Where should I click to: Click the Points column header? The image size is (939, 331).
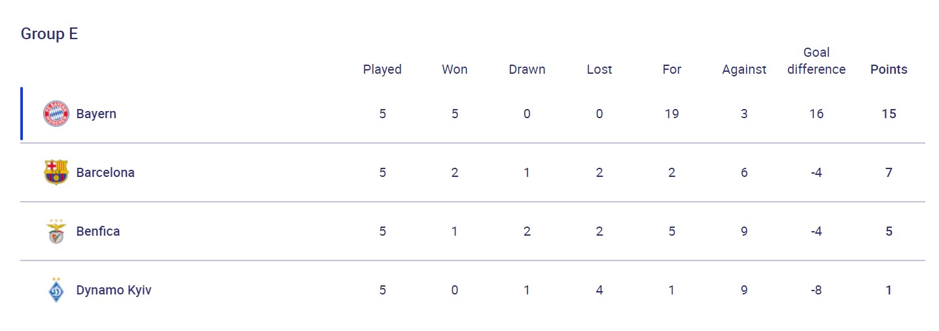click(x=889, y=69)
